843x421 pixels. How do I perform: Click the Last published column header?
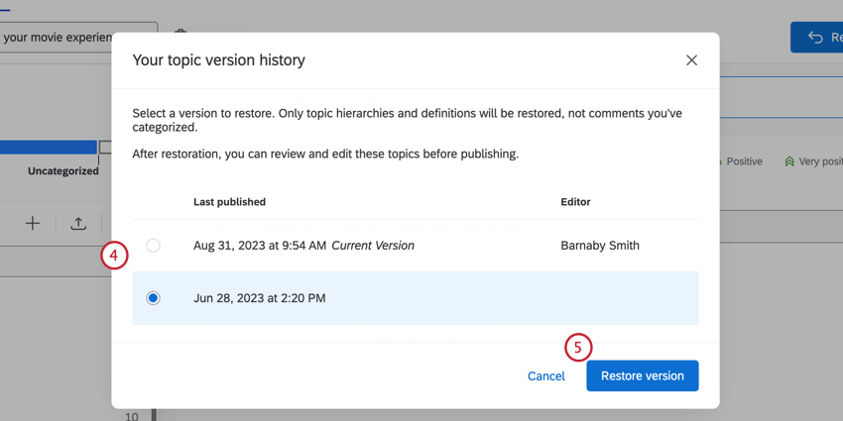click(229, 202)
